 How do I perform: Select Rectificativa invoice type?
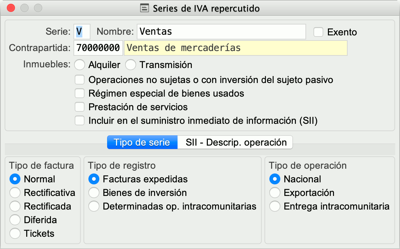tap(15, 193)
